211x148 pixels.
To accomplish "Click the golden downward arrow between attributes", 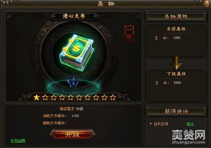I will [x=176, y=63].
